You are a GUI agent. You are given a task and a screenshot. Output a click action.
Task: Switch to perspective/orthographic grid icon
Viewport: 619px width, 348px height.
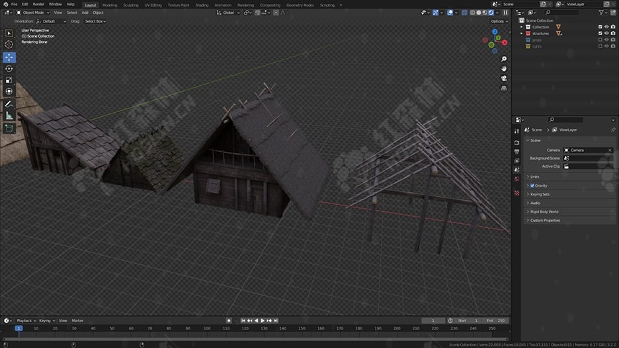pyautogui.click(x=504, y=88)
